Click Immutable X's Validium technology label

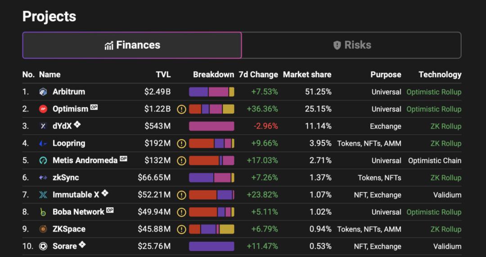tap(447, 195)
